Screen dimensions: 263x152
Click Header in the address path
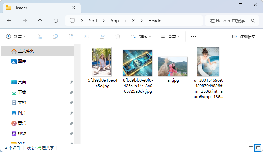155,21
